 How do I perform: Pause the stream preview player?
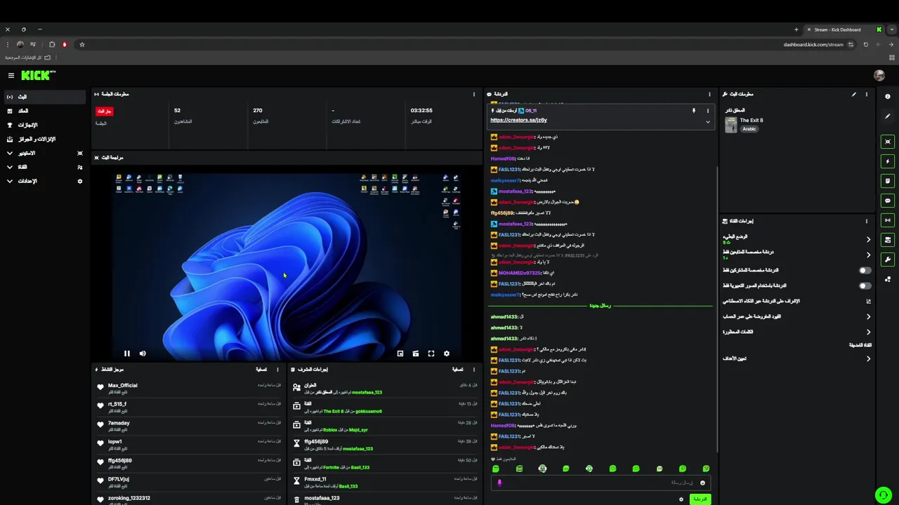127,353
